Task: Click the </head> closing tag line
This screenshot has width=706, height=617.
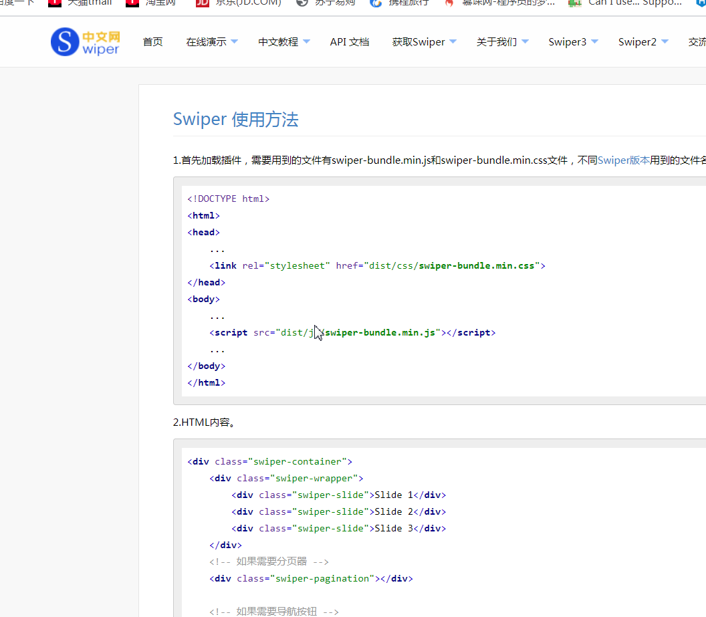Action: [206, 283]
